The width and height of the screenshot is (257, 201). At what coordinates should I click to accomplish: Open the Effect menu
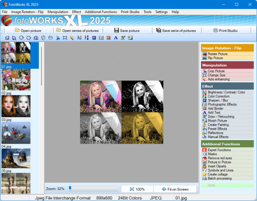(76, 12)
